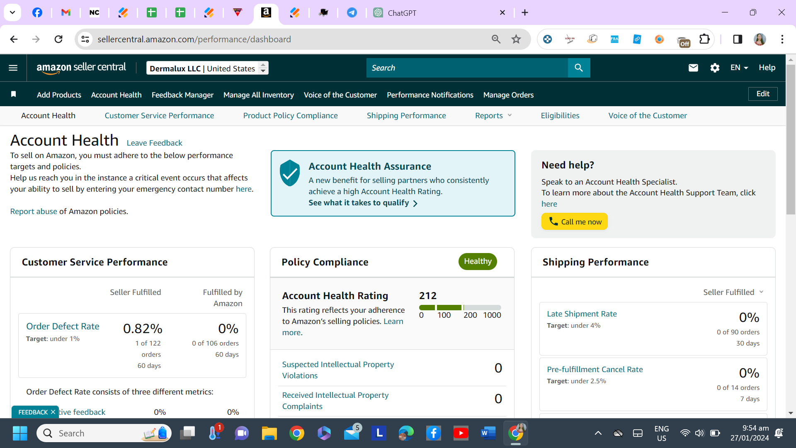This screenshot has height=448, width=796.
Task: Open Manage All Inventory menu item
Action: 259,95
